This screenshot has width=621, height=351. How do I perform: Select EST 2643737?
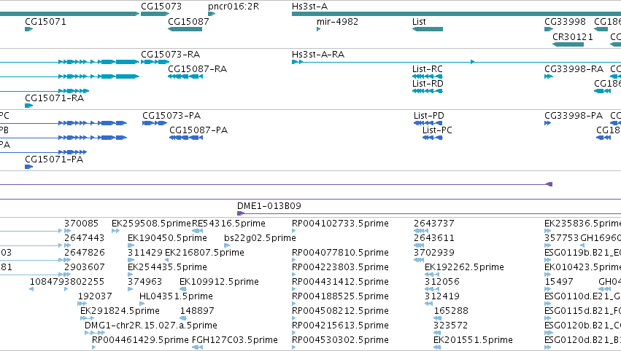(433, 224)
